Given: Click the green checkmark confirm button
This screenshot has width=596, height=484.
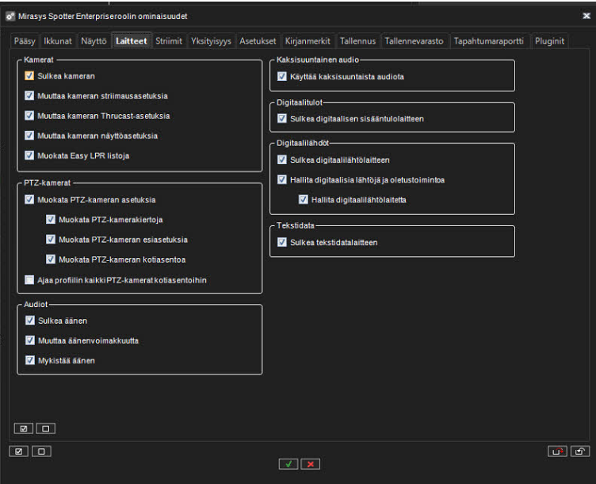Looking at the screenshot, I should pyautogui.click(x=288, y=463).
